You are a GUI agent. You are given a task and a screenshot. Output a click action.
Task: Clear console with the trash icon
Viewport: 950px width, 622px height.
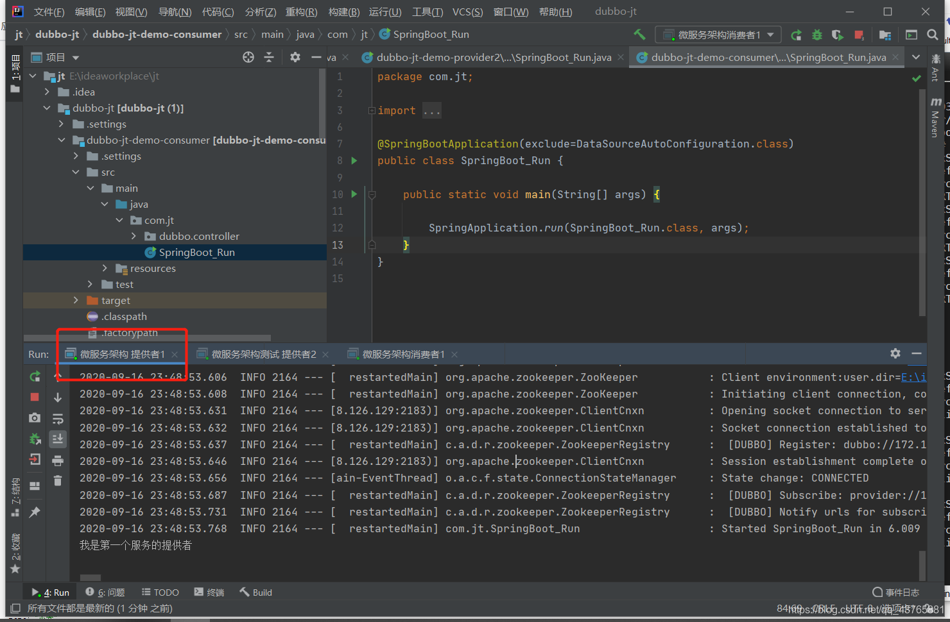coord(58,480)
